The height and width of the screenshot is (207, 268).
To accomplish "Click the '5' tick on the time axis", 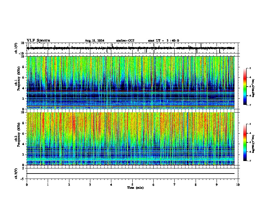I will pyautogui.click(x=132, y=185).
